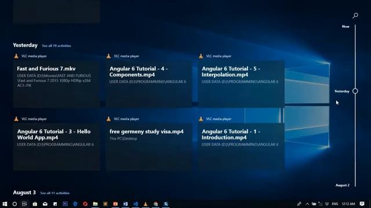Viewport: 371px width, 208px height.
Task: Click the August 3 section heading
Action: click(x=24, y=192)
